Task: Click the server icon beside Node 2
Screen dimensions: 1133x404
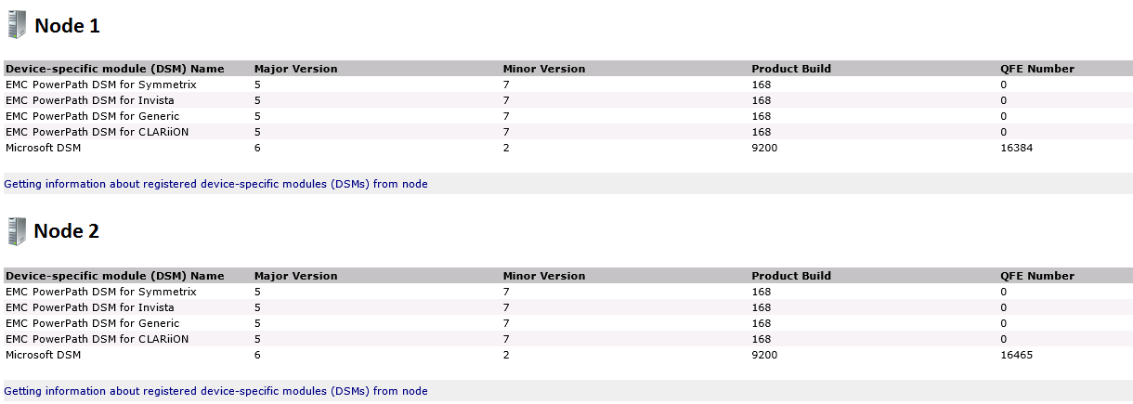Action: [x=16, y=231]
